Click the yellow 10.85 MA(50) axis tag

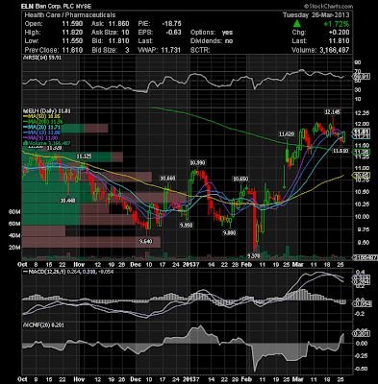(362, 175)
